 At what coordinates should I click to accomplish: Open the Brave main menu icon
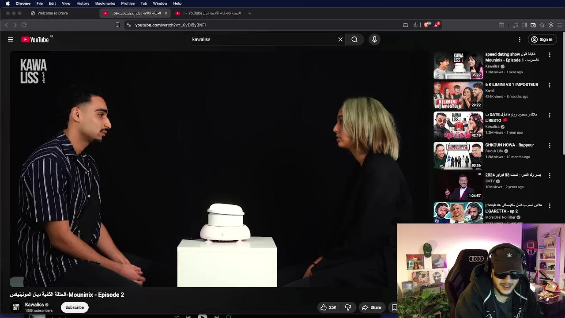click(560, 25)
